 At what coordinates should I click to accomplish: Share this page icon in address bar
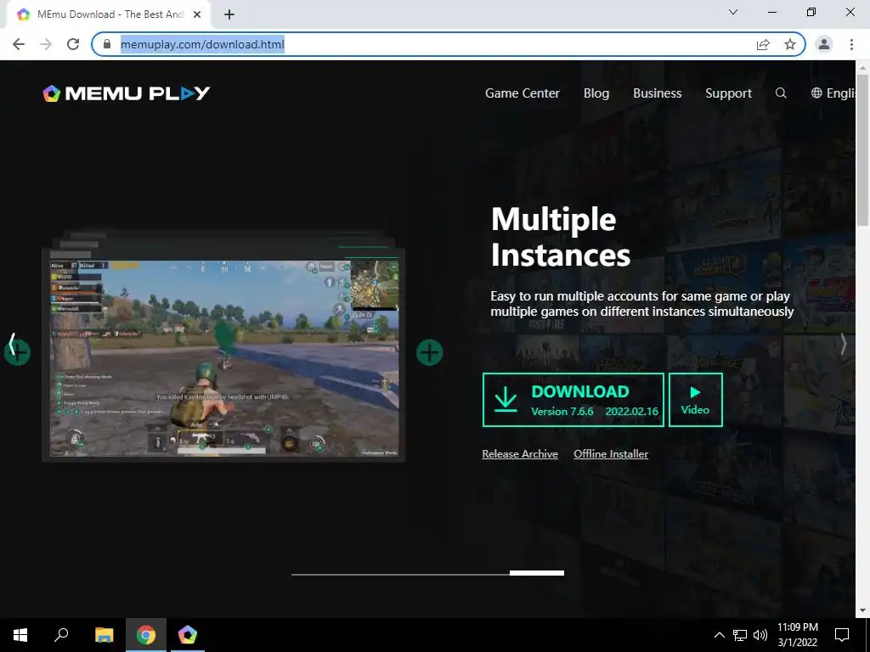(763, 44)
